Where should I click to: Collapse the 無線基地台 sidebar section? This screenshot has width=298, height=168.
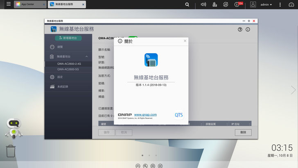86,57
